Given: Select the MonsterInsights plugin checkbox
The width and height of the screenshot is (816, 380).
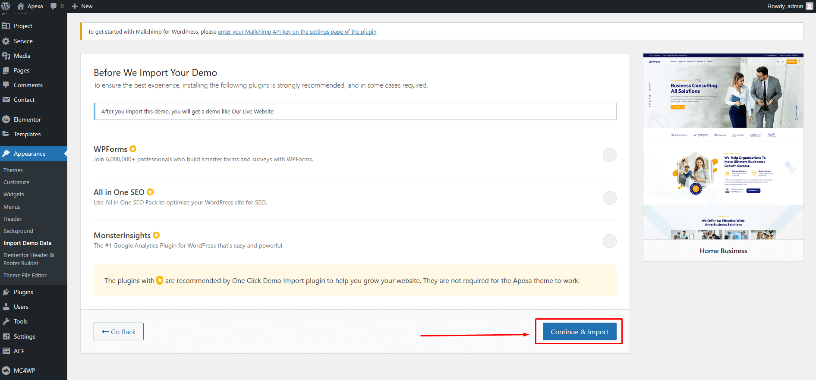Looking at the screenshot, I should pyautogui.click(x=609, y=241).
